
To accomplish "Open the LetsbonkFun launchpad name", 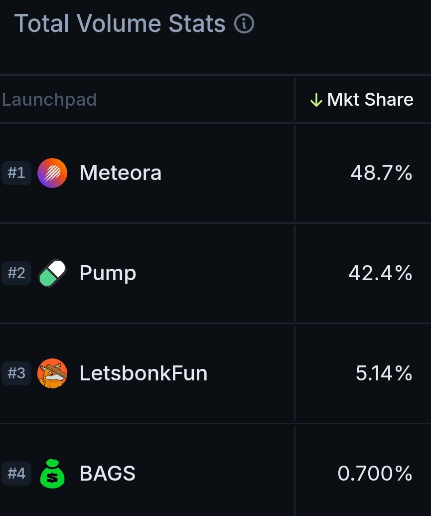I will 144,373.
